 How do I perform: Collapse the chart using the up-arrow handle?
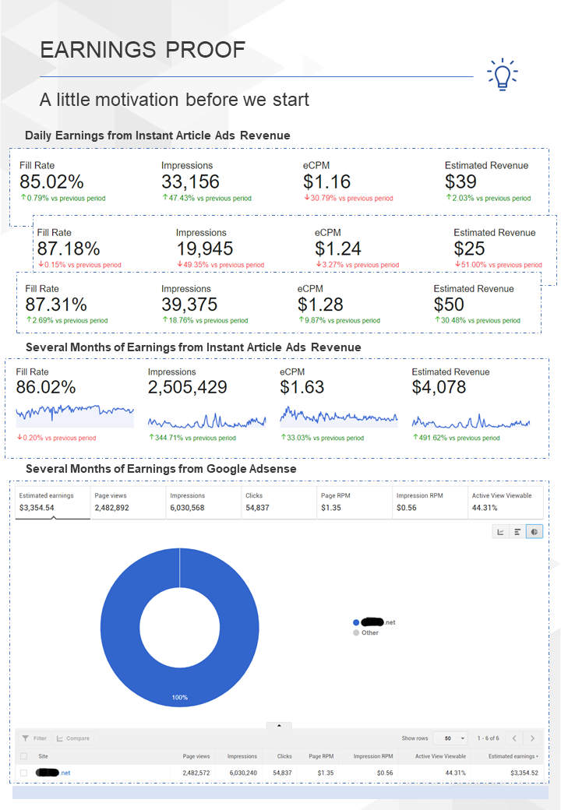pos(279,725)
